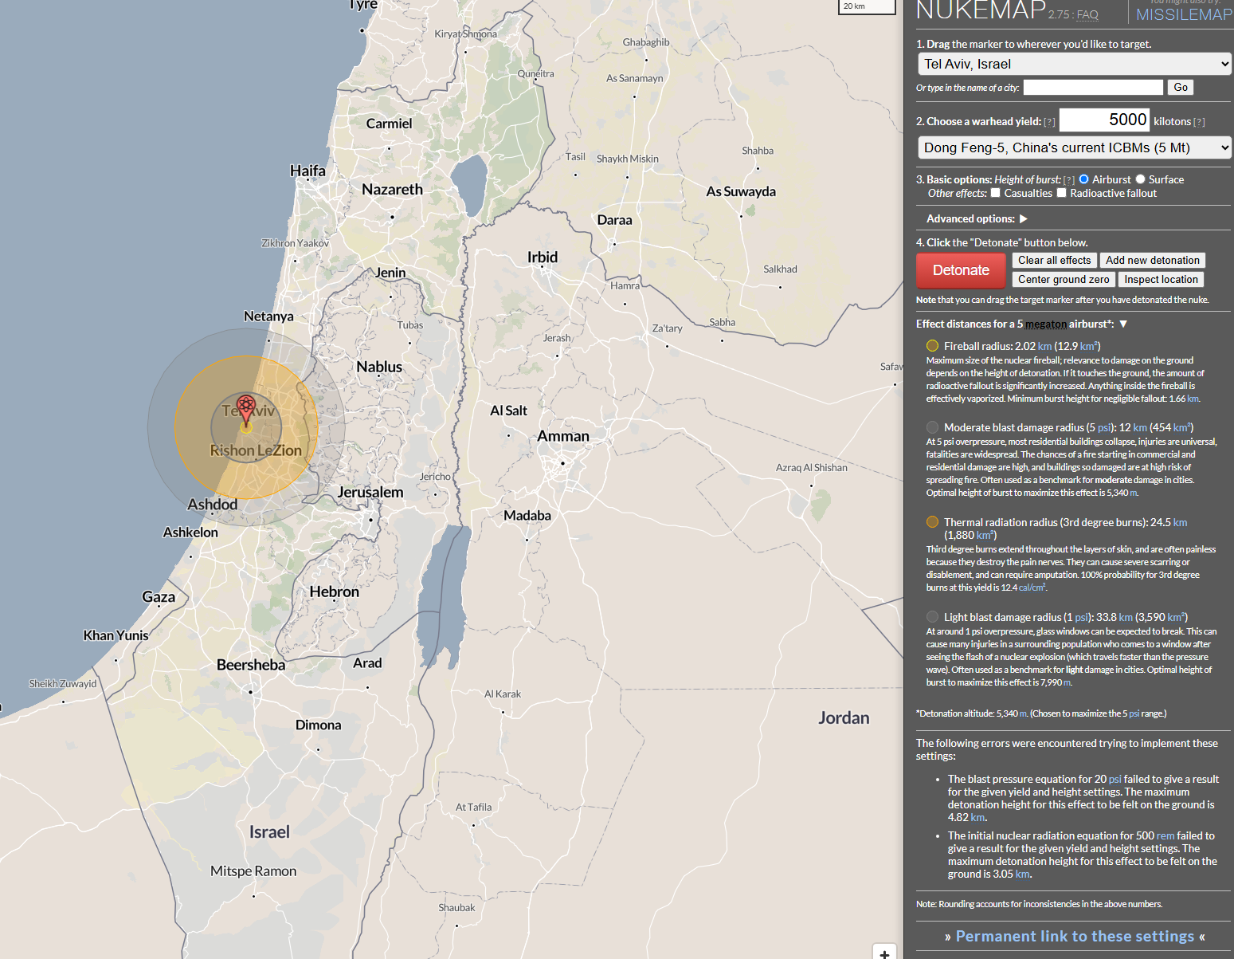Open the MISSILEMAP link
Viewport: 1234px width, 959px height.
1184,14
